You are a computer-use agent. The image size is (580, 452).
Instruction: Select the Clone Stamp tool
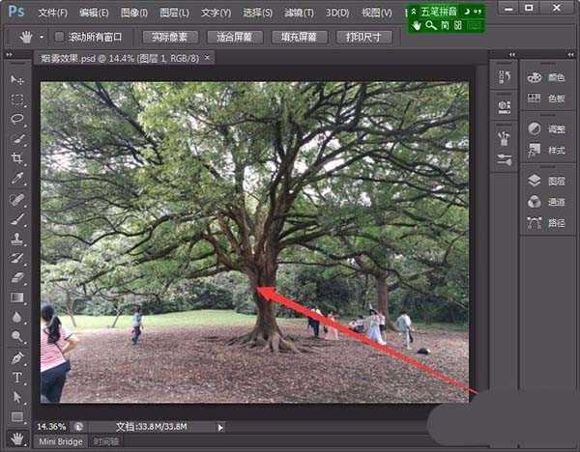click(17, 239)
